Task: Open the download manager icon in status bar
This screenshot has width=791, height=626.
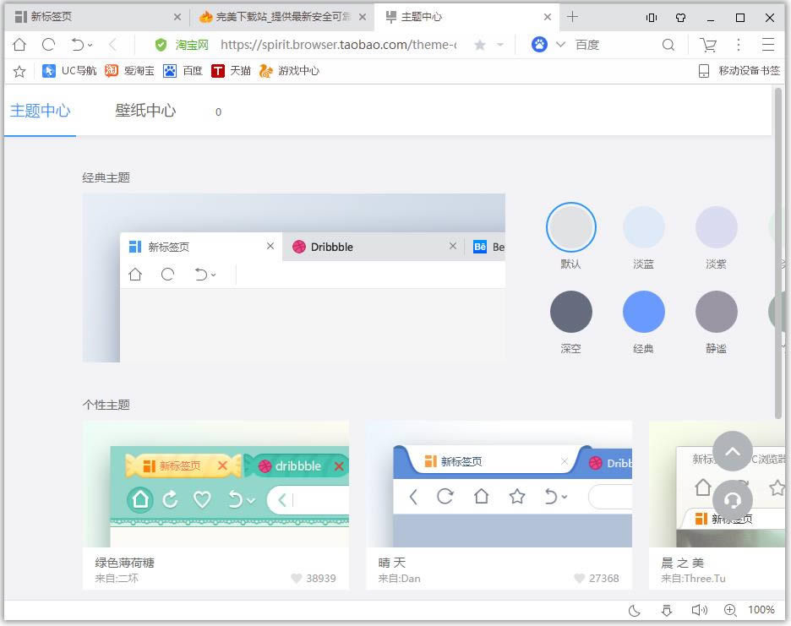Action: click(x=667, y=610)
